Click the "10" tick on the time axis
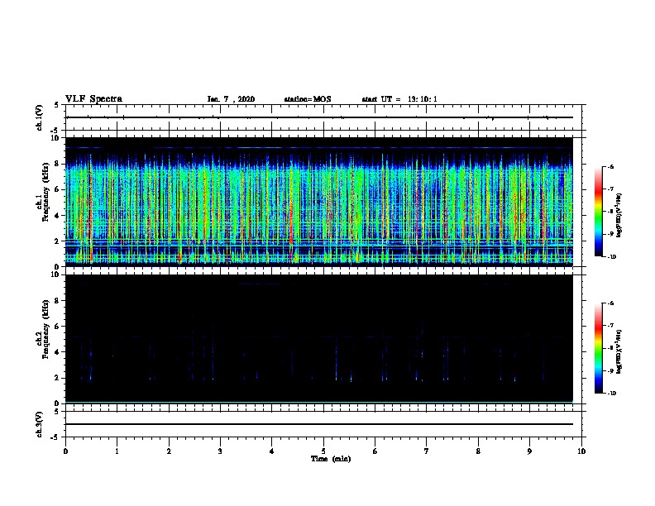655x506 pixels. pos(581,451)
